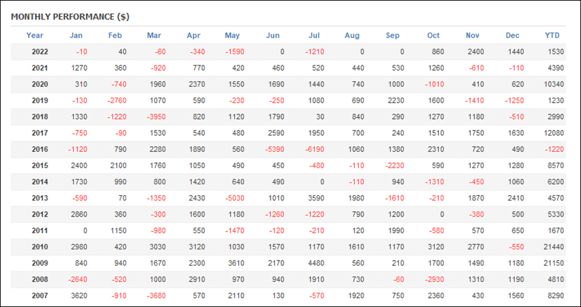Select the 2011 year row label
The image size is (581, 307).
[x=40, y=231]
